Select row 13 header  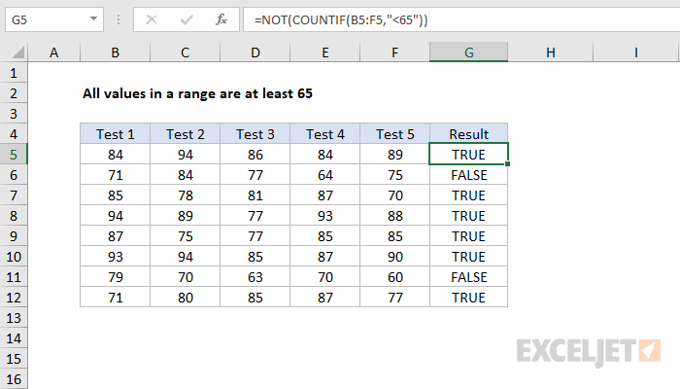point(14,318)
